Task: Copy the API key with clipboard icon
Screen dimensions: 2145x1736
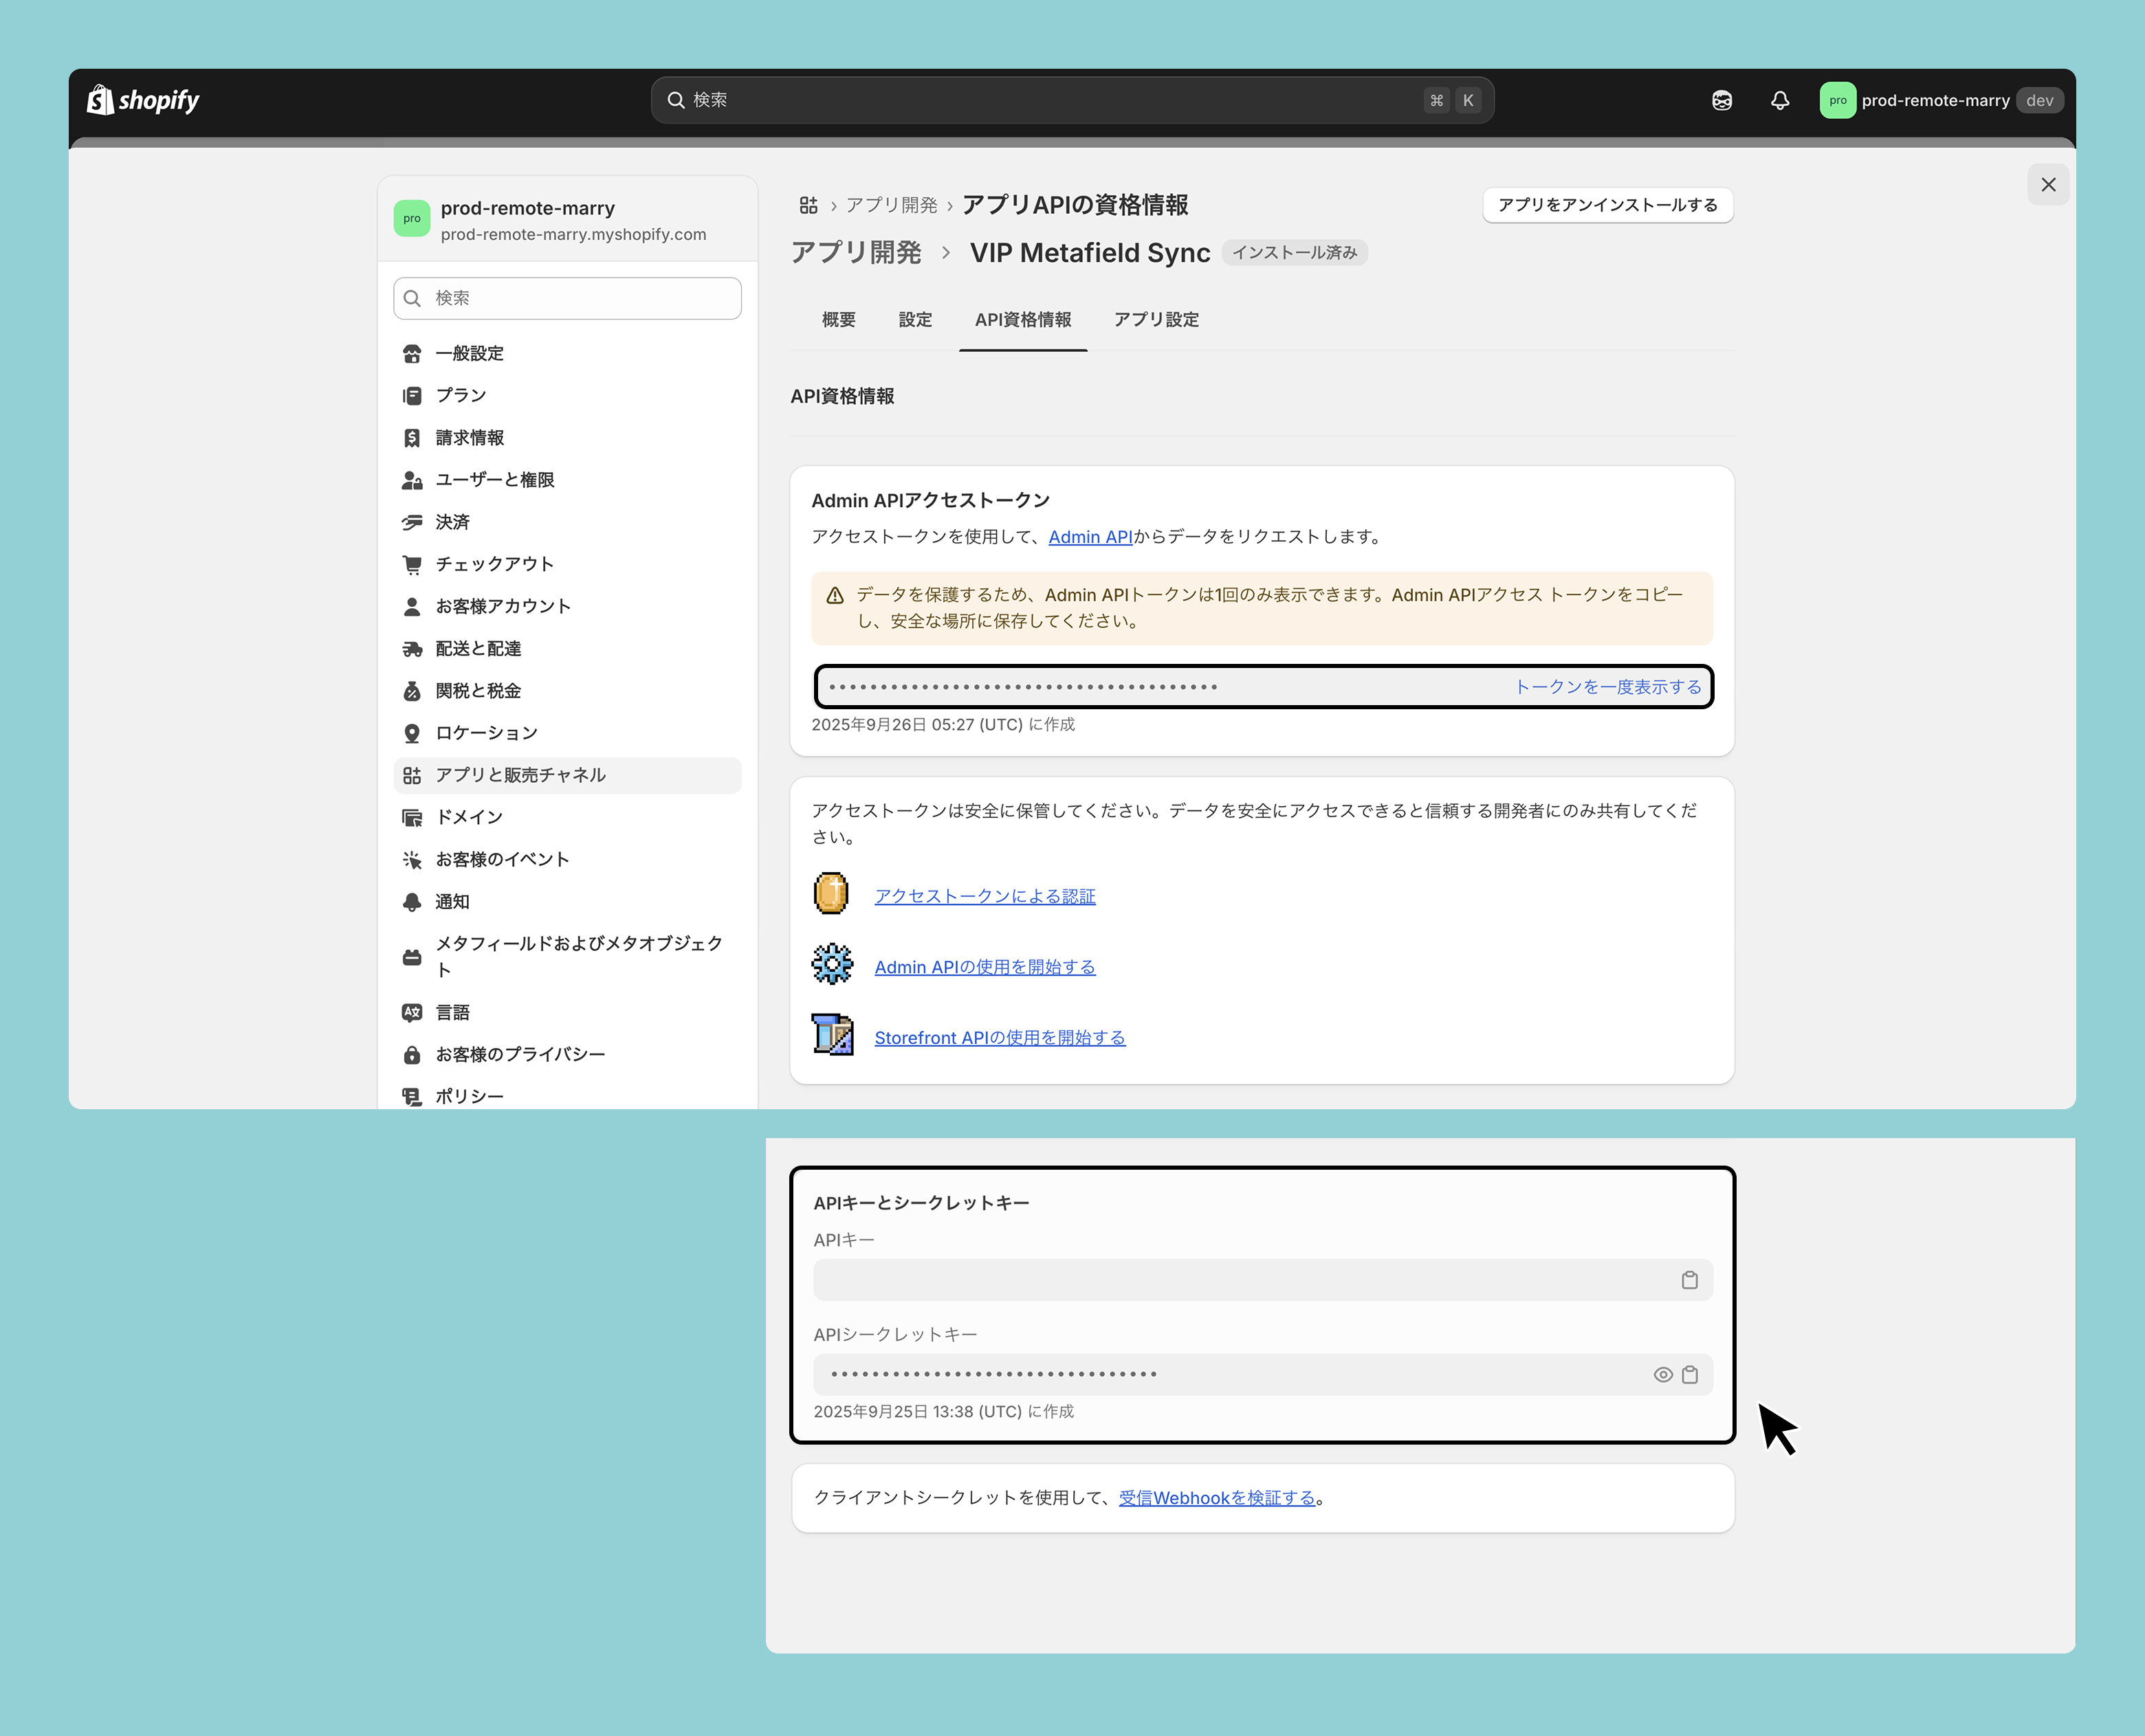Action: tap(1690, 1280)
